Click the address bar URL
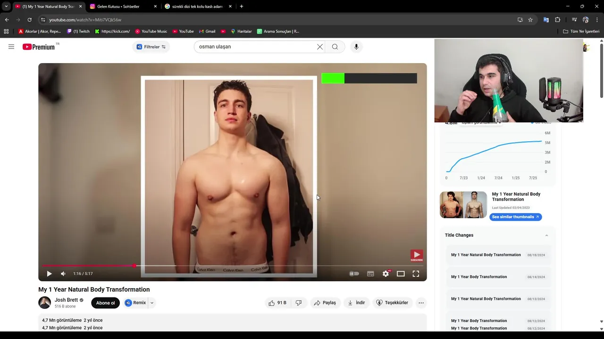 pos(85,20)
